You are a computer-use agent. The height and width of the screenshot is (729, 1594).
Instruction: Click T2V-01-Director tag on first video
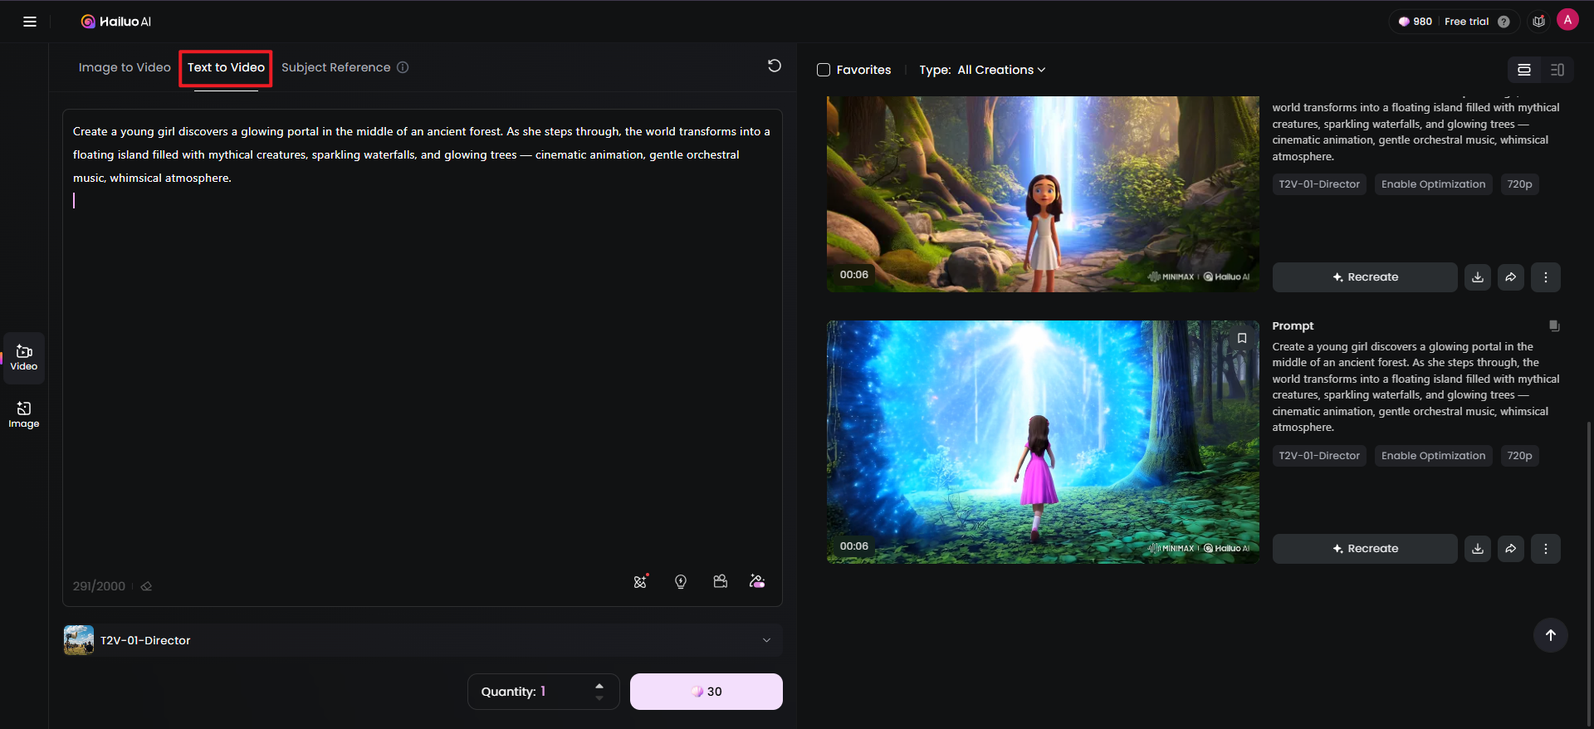[1319, 184]
